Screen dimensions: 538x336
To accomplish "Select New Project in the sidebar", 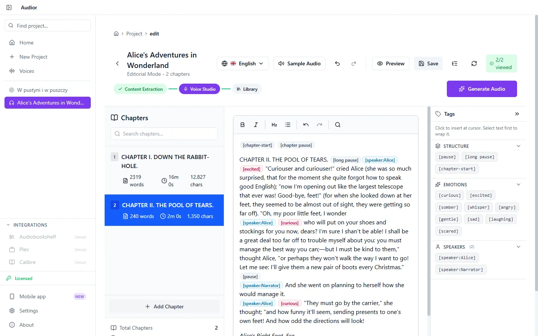I will click(x=47, y=57).
